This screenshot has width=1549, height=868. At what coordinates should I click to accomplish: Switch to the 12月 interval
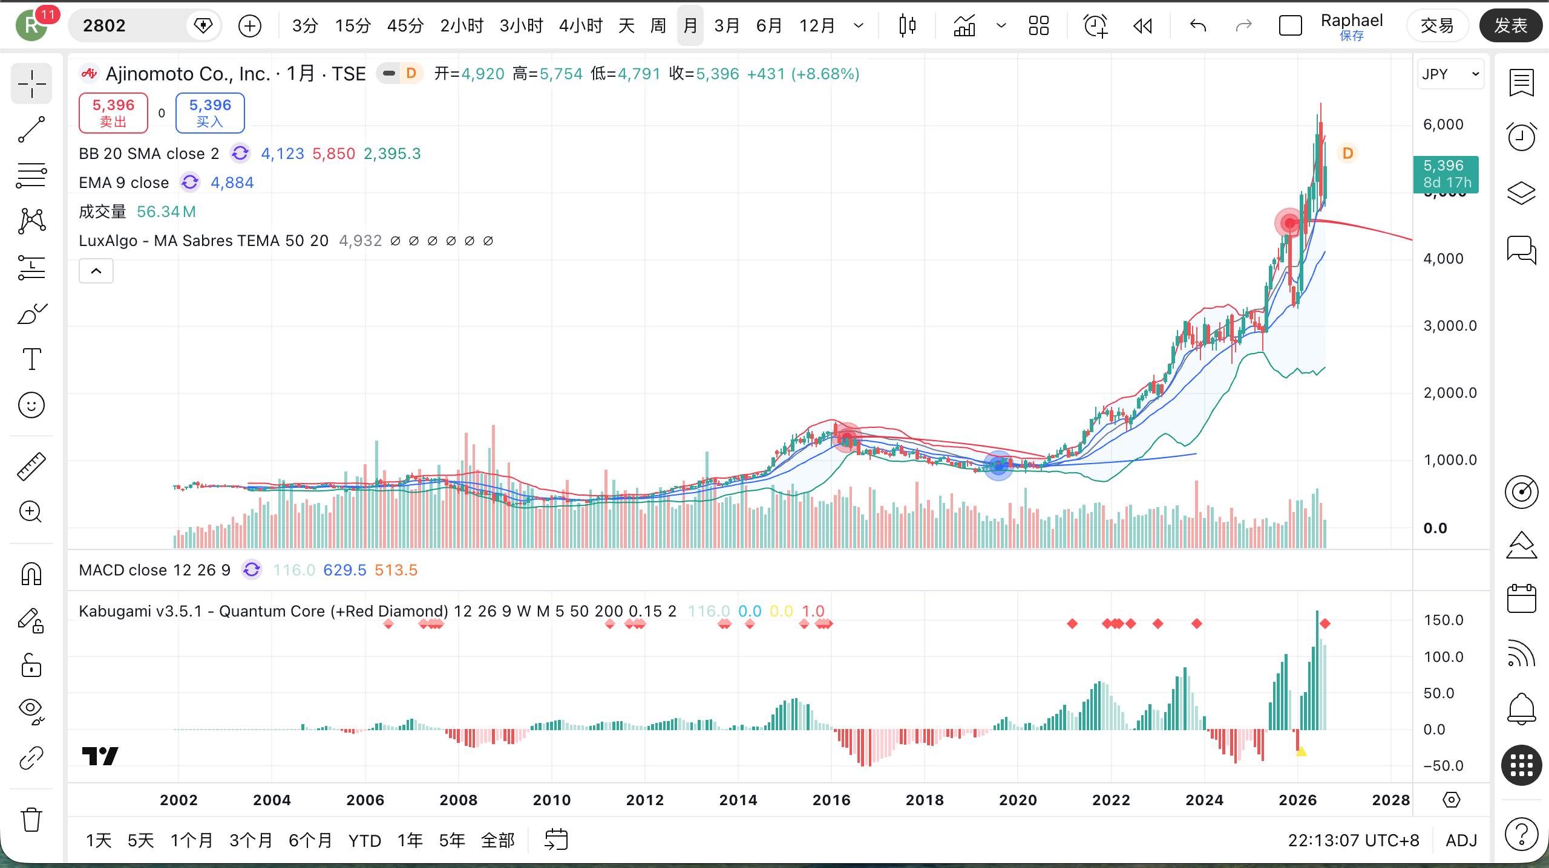click(817, 26)
